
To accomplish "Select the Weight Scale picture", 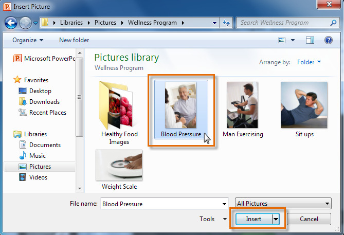I will (119, 170).
